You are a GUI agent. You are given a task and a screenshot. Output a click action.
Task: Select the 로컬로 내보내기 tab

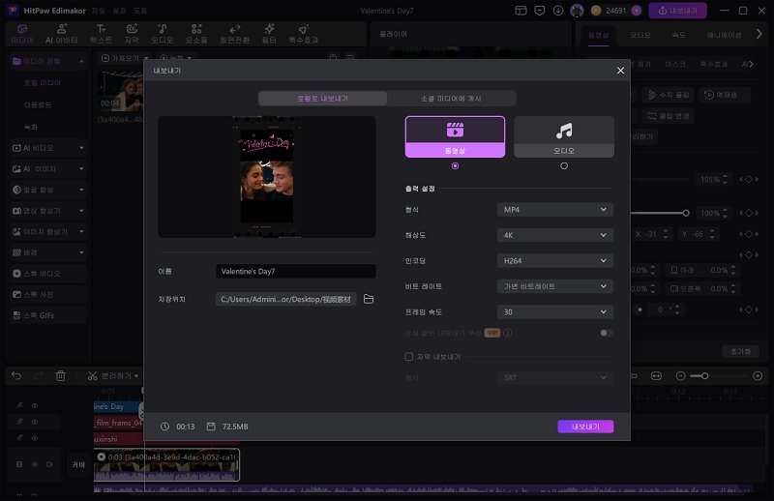[322, 99]
